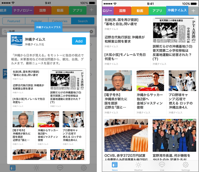Open conference room photo in right phone

(x=126, y=135)
